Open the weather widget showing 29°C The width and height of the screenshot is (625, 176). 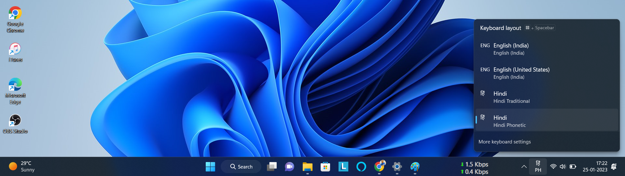click(x=22, y=167)
